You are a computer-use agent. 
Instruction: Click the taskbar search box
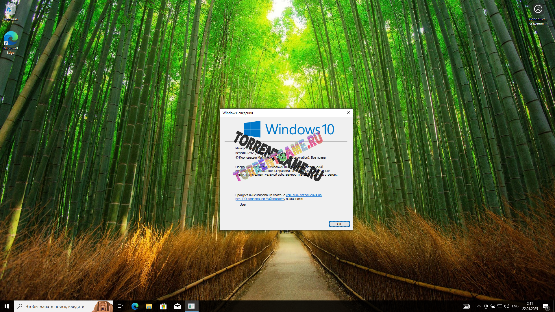[55, 306]
